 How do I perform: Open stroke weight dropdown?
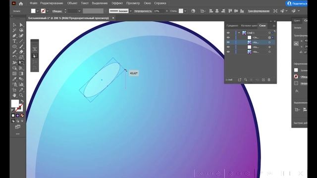point(79,11)
